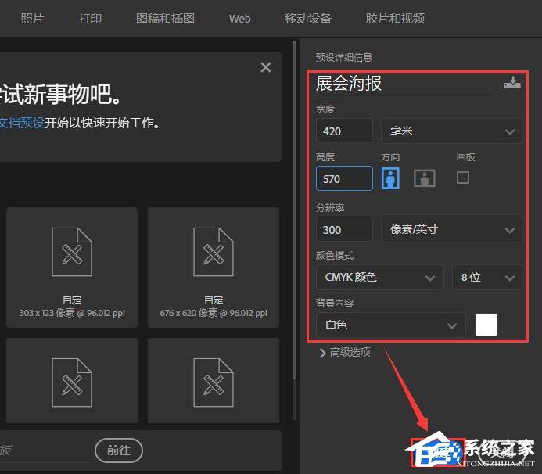Switch to the 图稿和插图 tab
542x474 pixels.
tap(165, 18)
